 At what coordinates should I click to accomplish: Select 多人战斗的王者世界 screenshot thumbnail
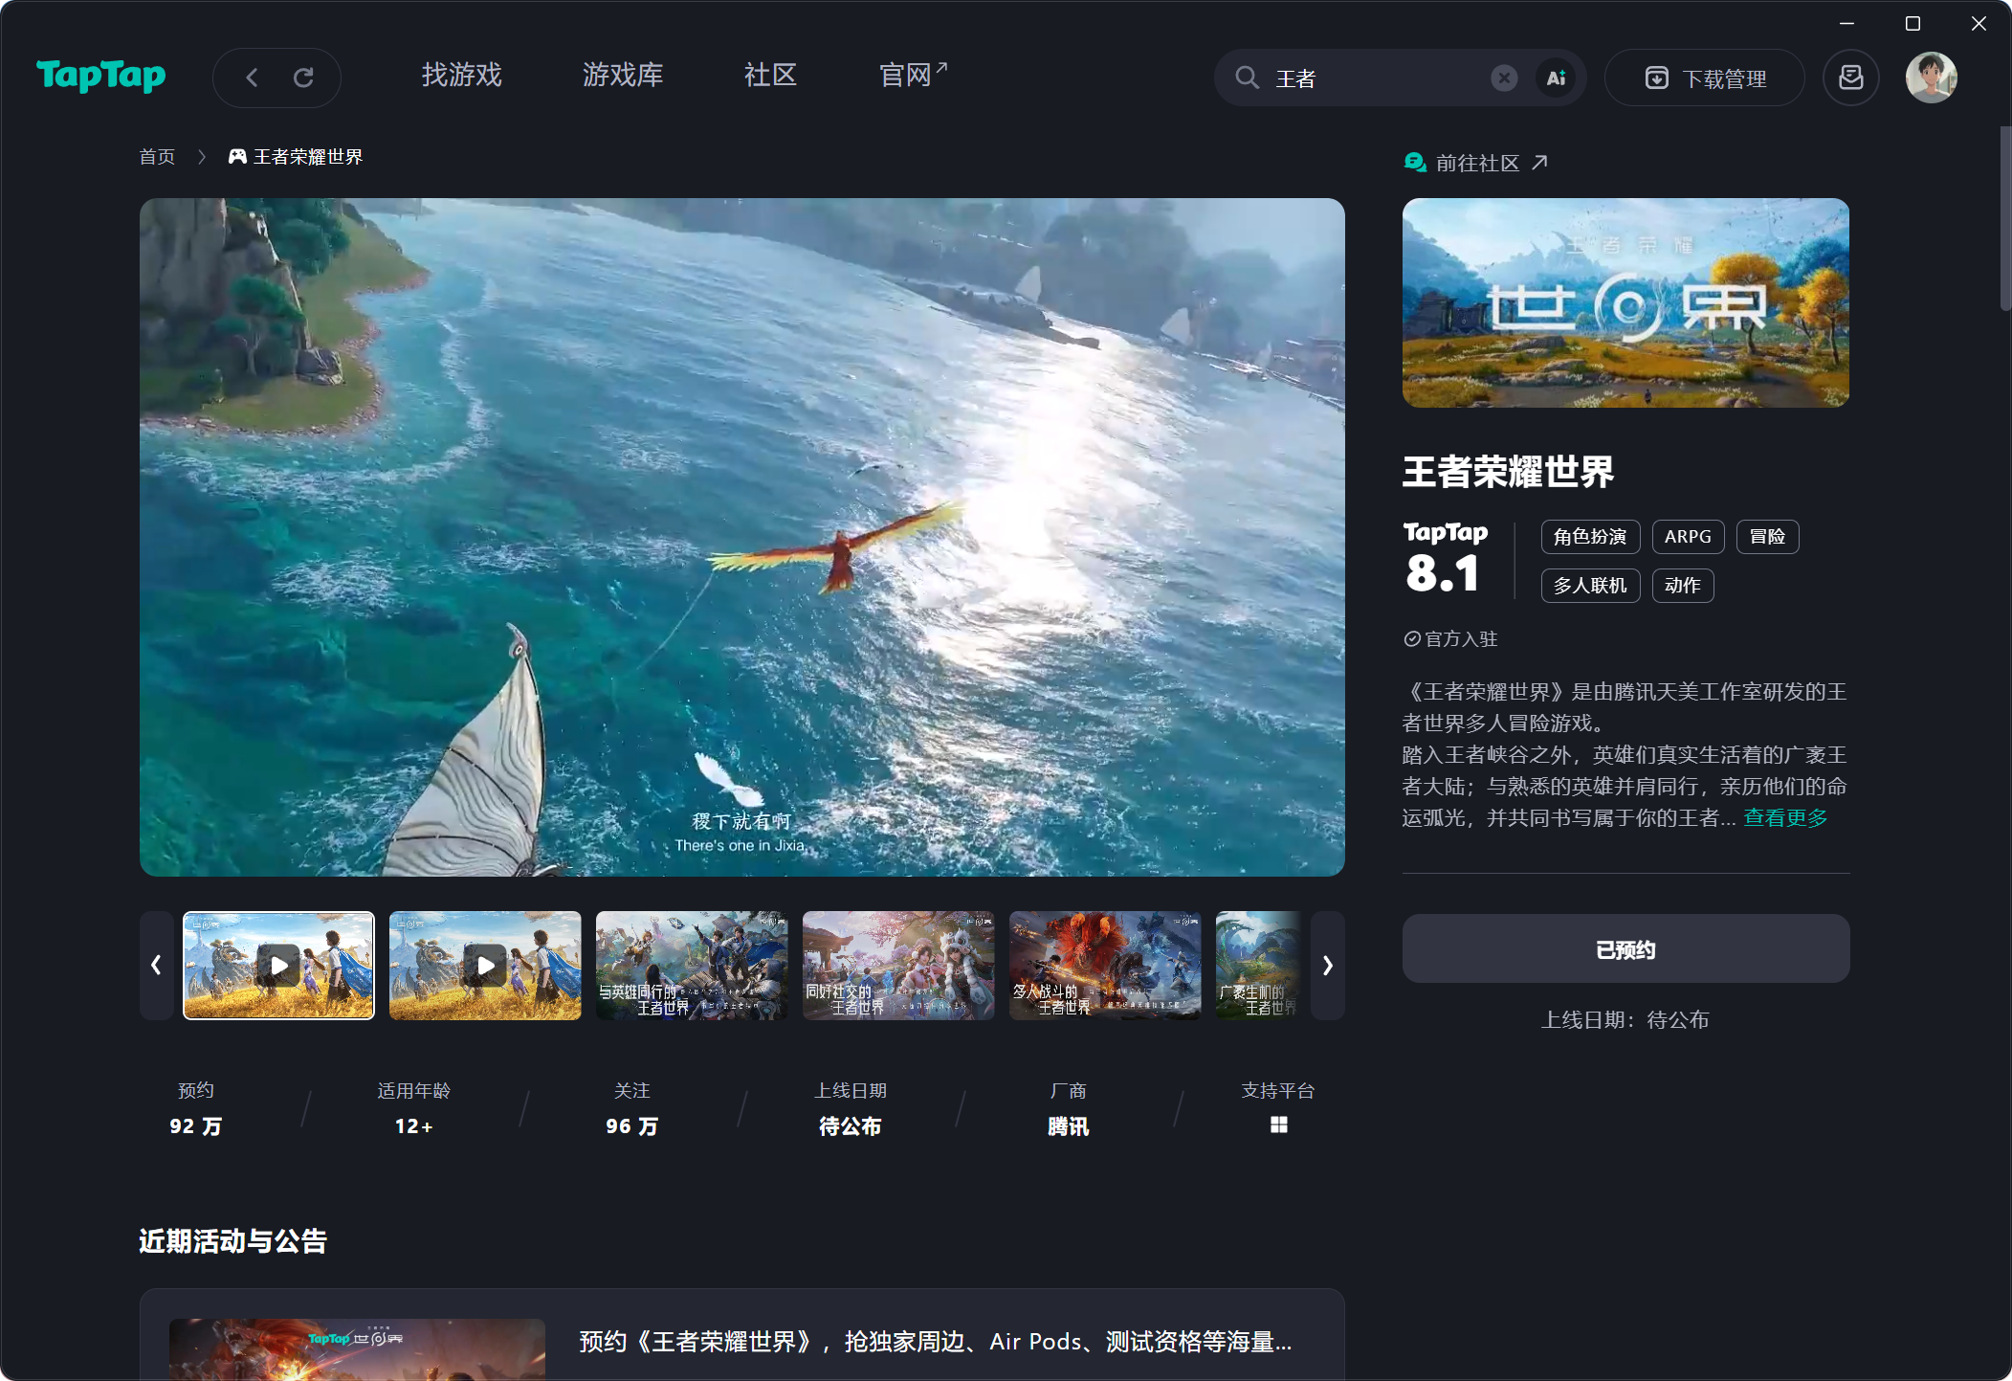(1105, 966)
